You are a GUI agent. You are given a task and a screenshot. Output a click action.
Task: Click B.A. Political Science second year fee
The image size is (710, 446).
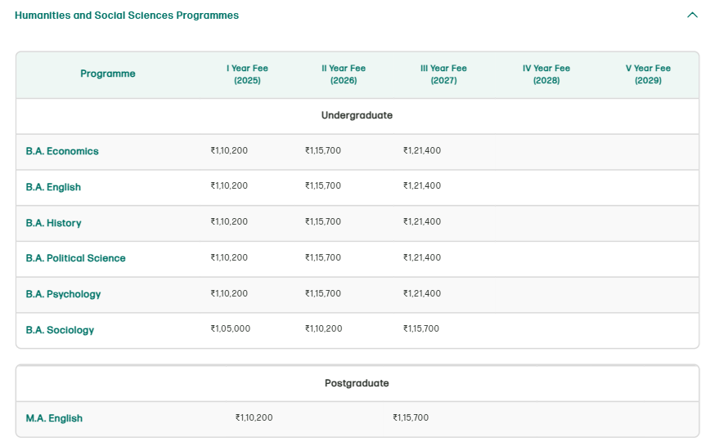click(x=323, y=257)
